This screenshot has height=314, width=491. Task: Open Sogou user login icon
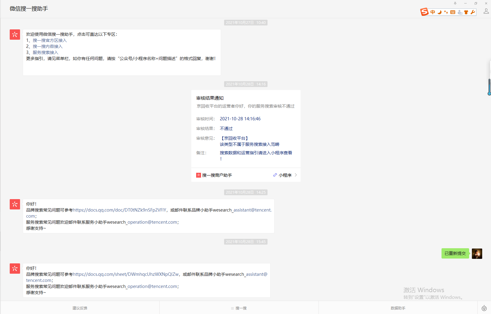(x=460, y=12)
